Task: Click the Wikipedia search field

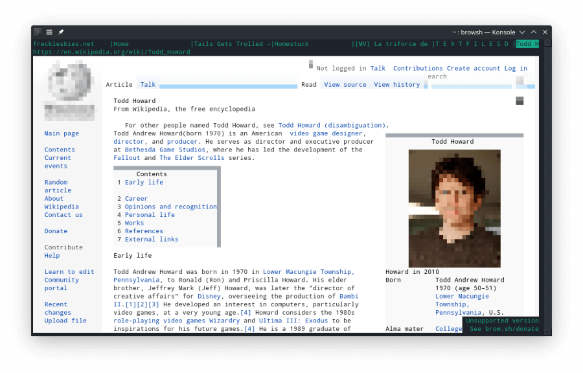Action: [x=472, y=82]
